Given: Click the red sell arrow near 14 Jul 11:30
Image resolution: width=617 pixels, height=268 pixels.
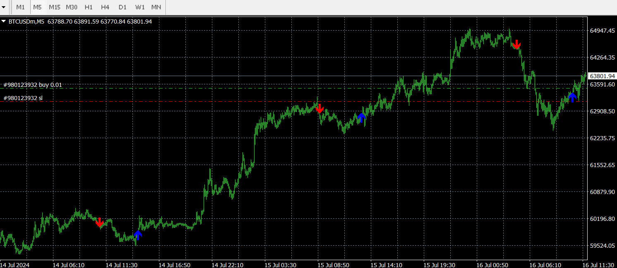Looking at the screenshot, I should click(x=99, y=222).
